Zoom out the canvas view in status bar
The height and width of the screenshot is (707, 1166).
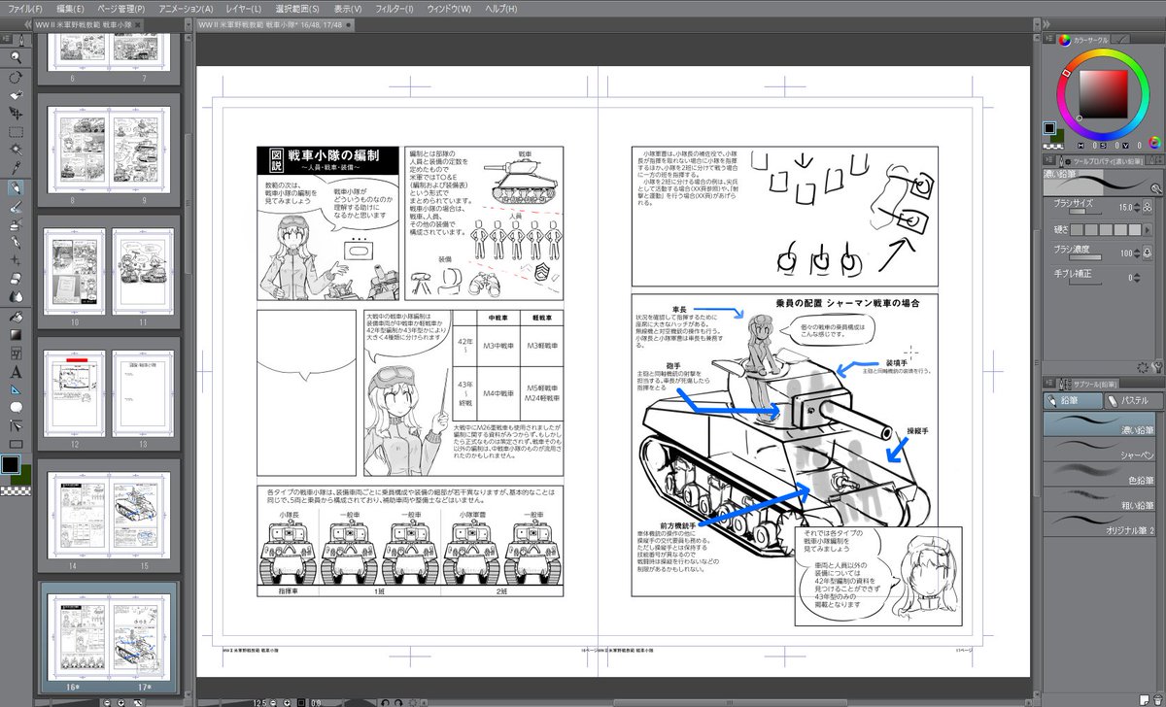click(x=273, y=702)
